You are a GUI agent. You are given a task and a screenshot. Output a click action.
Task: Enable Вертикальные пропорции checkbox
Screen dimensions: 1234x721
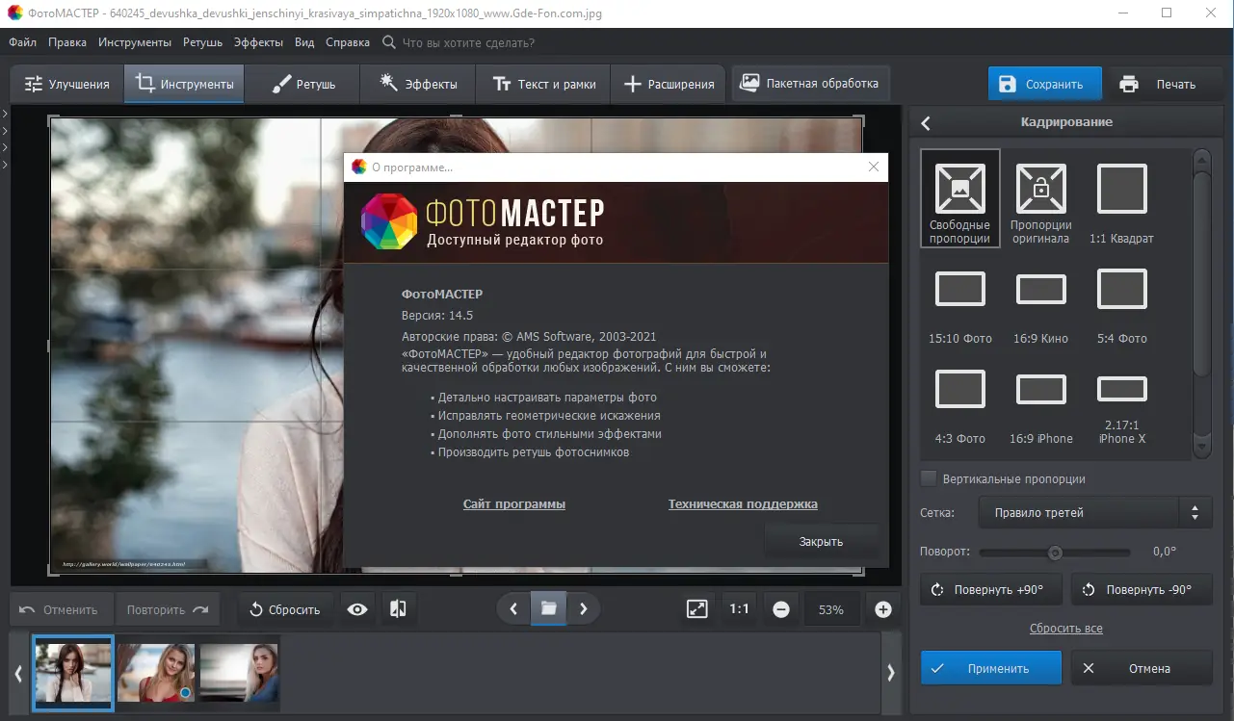(x=929, y=478)
